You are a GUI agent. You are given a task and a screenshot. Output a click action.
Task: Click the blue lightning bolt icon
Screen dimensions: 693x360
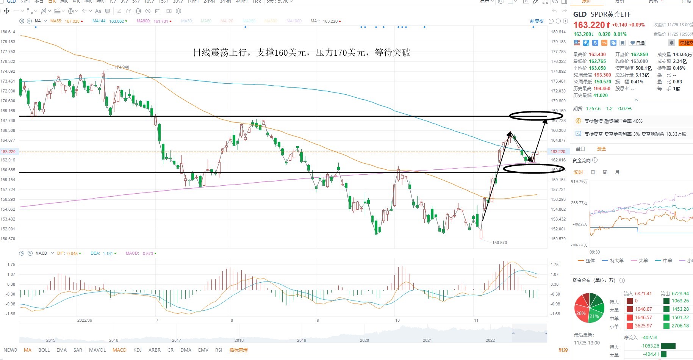click(x=586, y=43)
